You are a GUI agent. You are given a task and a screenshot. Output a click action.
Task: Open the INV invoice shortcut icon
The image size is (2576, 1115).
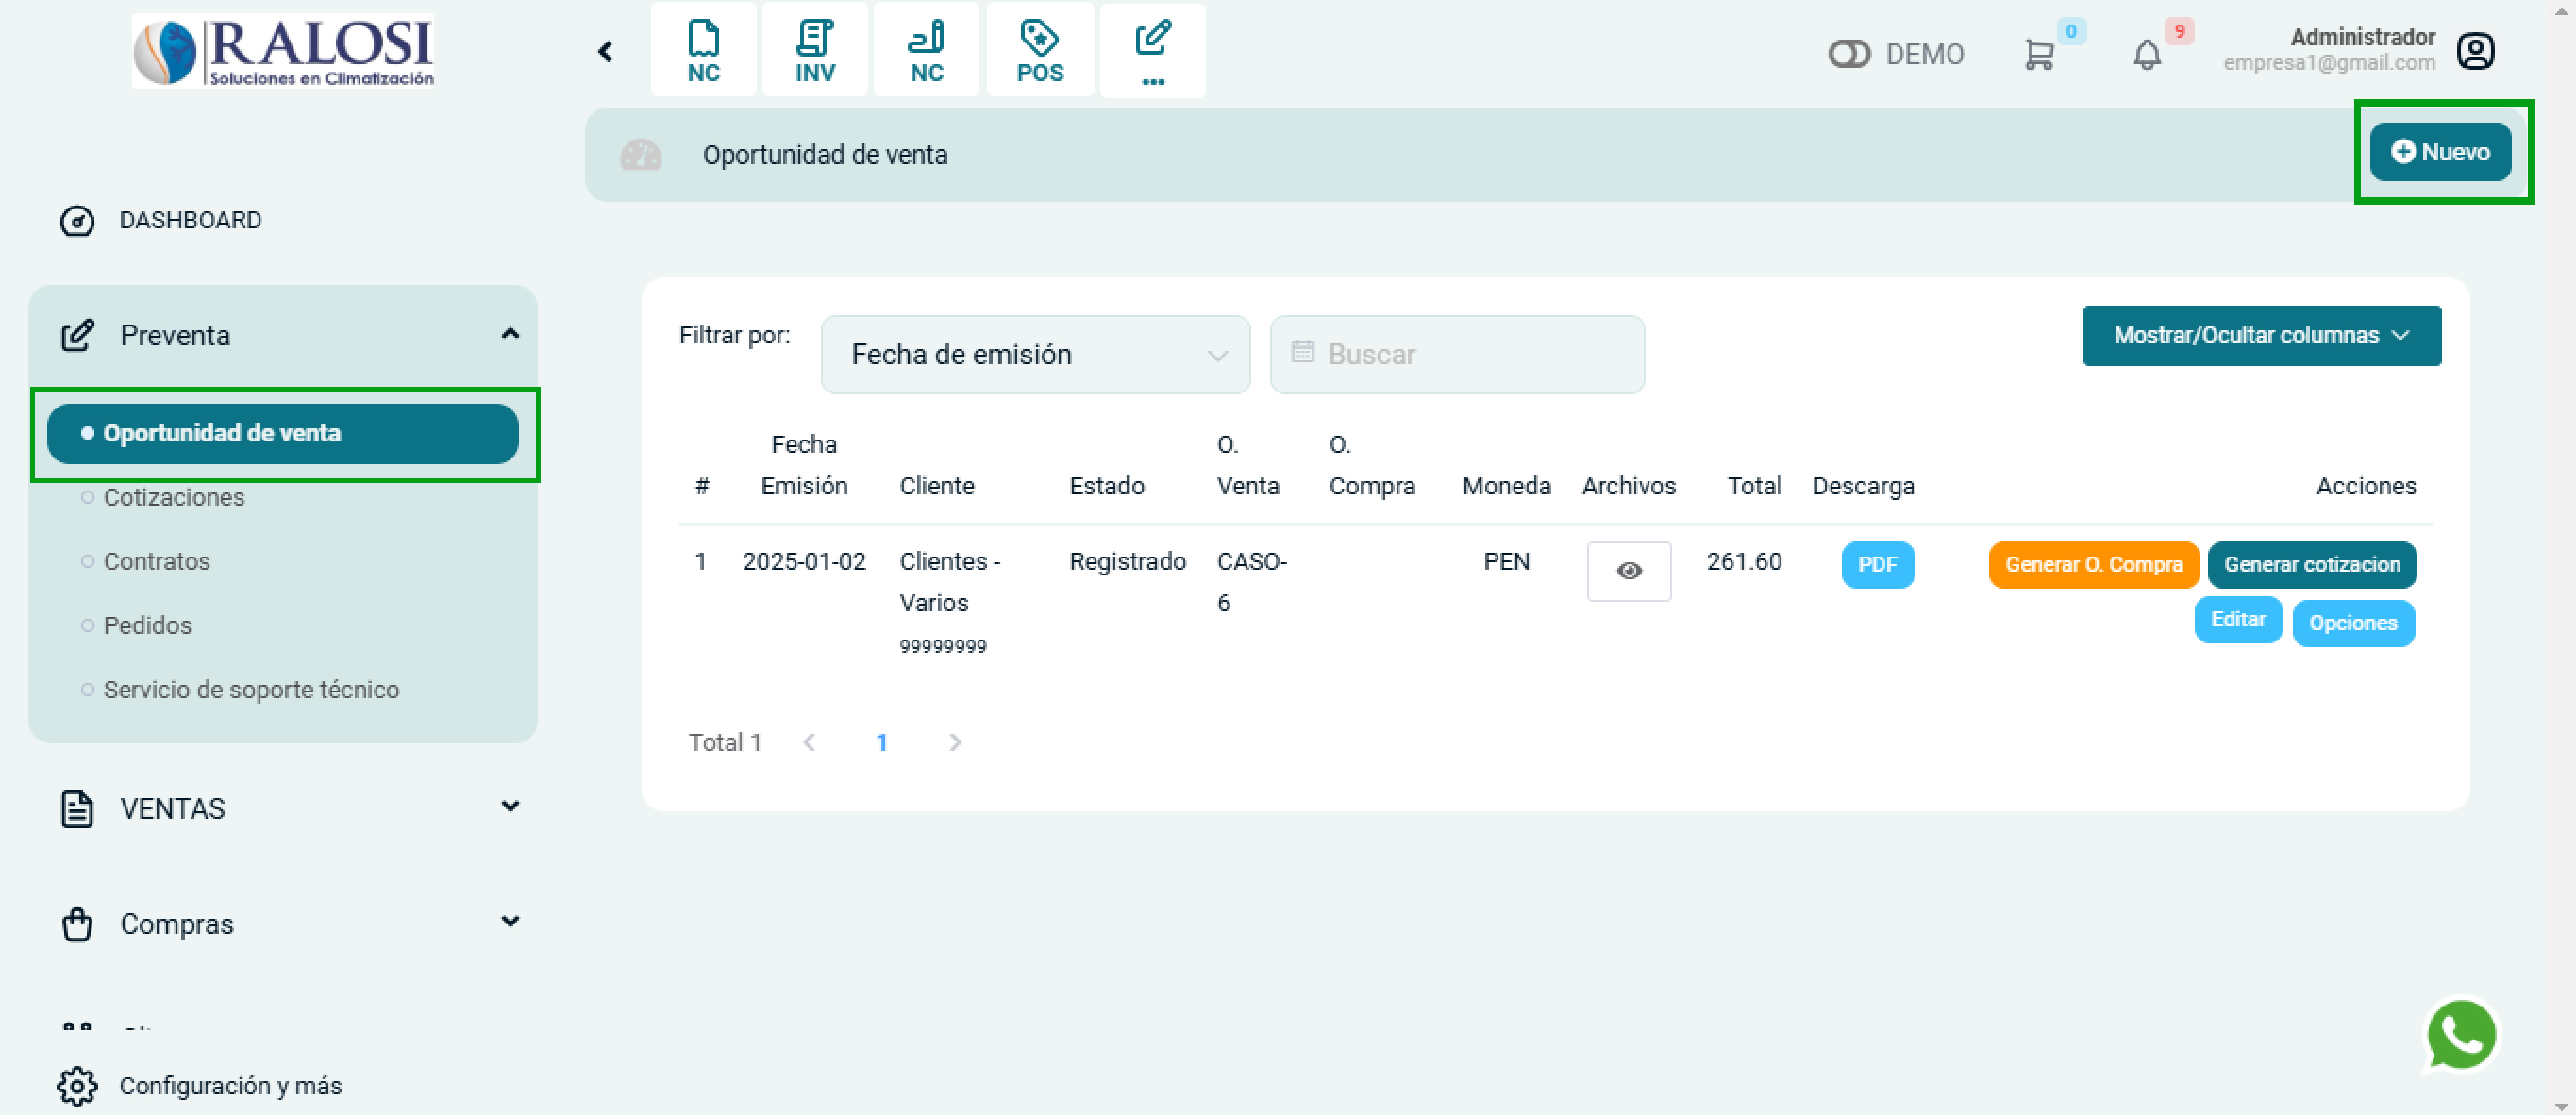point(814,51)
